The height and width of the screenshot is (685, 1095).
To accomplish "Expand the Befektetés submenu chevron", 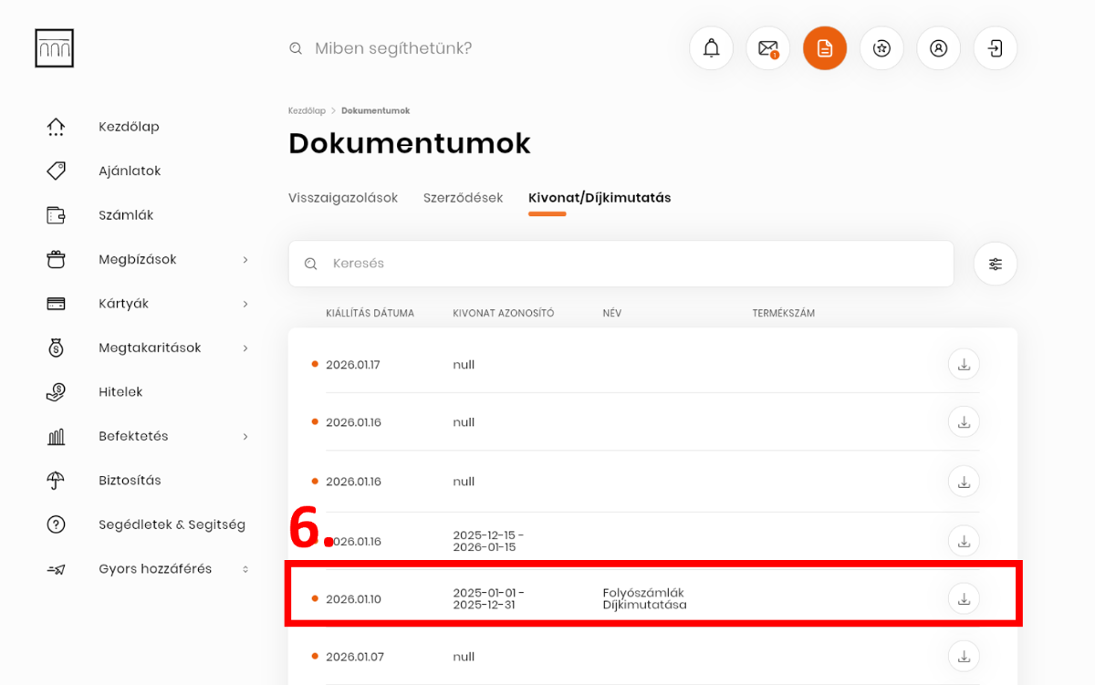I will [x=245, y=437].
